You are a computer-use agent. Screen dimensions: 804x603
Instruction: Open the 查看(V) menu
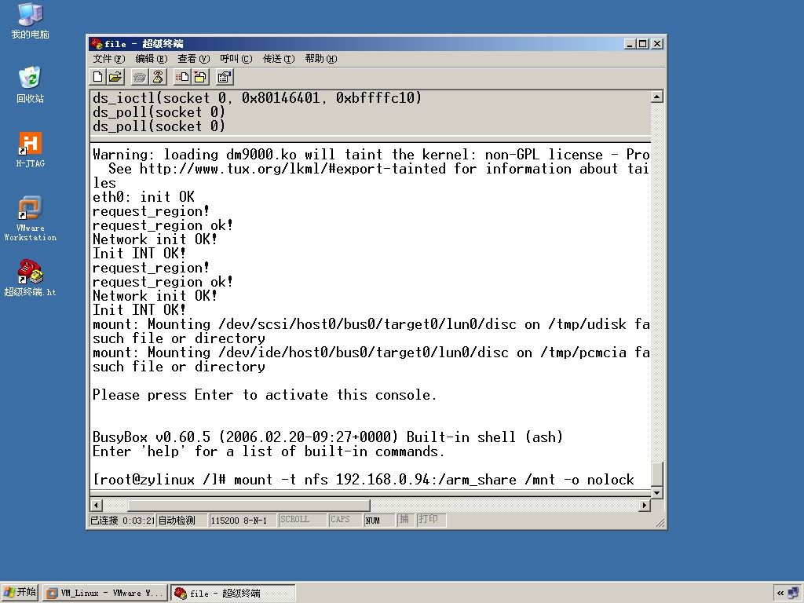[194, 58]
